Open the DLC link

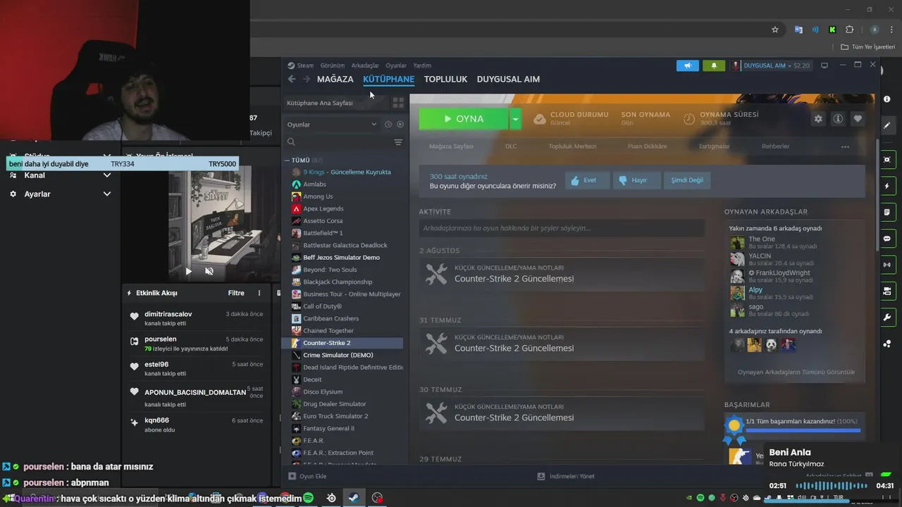point(511,146)
